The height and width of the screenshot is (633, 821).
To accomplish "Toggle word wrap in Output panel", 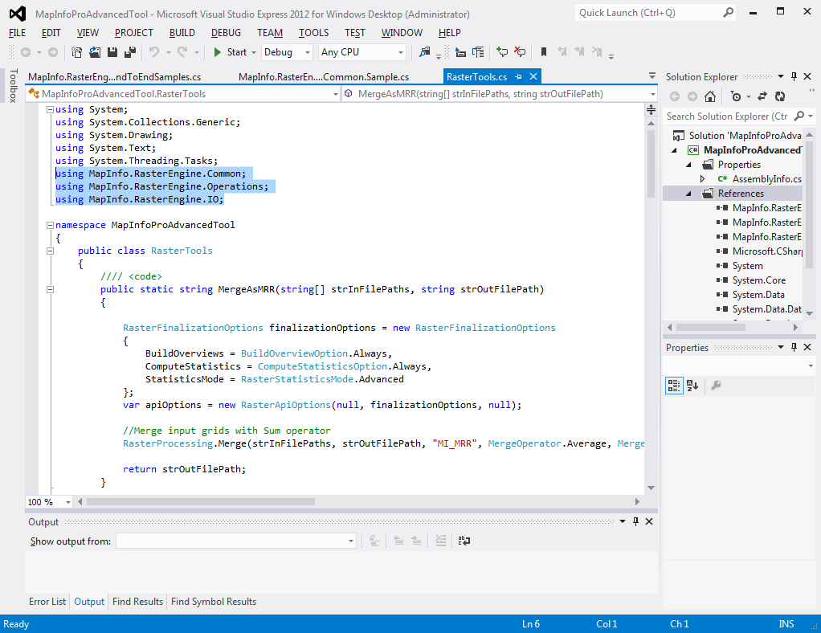I will click(464, 541).
